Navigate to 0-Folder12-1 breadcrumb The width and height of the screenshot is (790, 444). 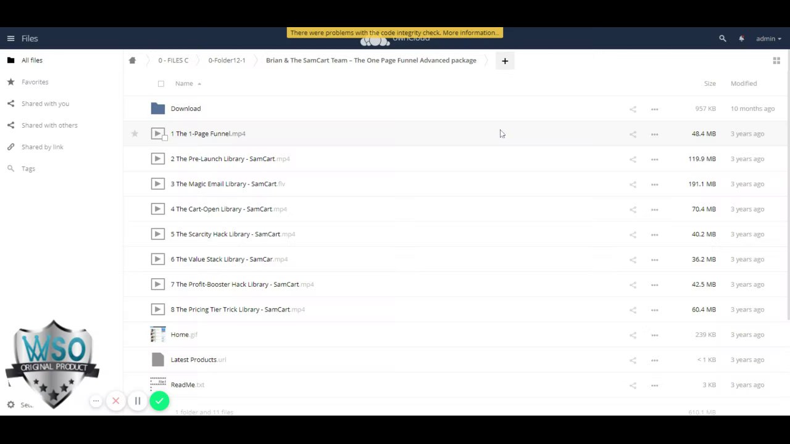227,60
